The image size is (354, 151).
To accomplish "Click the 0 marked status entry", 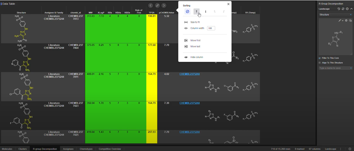I will tap(300, 149).
